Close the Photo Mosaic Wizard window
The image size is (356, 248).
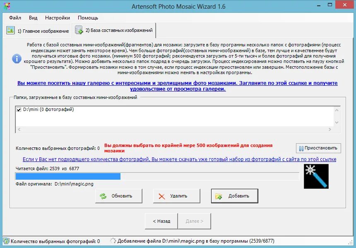coord(345,5)
